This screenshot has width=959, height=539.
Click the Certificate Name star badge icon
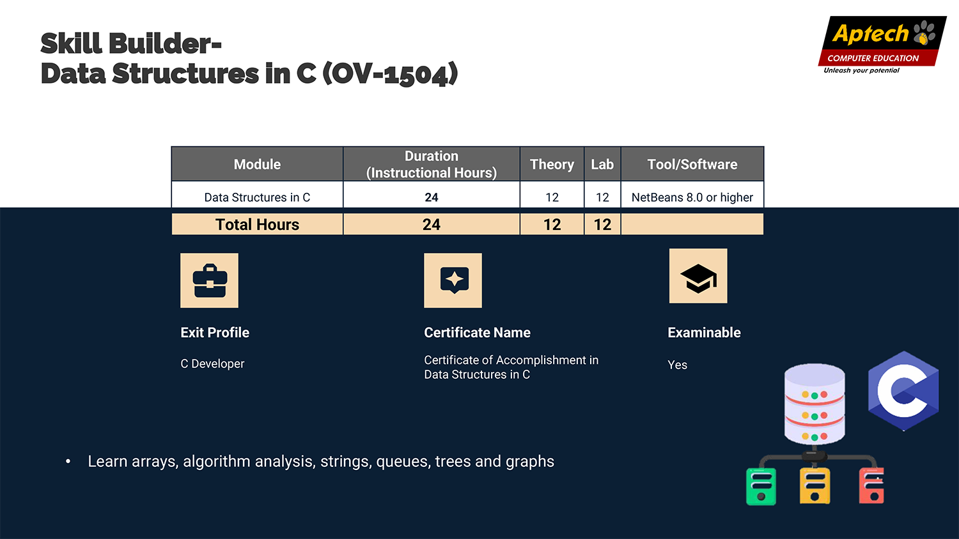453,280
